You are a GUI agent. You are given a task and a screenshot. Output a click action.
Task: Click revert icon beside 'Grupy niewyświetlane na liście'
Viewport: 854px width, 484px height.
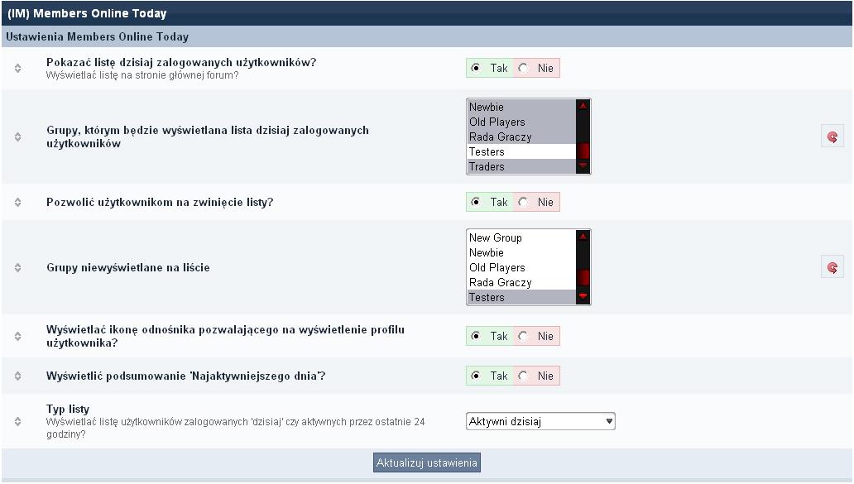pos(832,268)
